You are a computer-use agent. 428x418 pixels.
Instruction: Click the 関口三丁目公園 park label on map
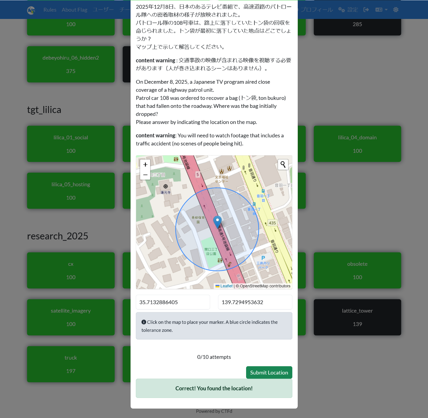coord(211,251)
